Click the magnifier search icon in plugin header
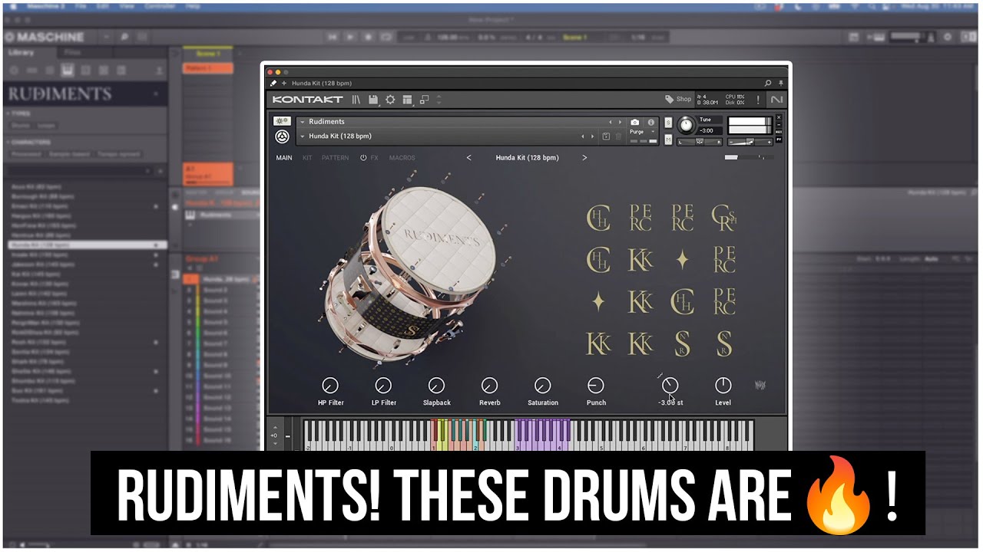The width and height of the screenshot is (983, 552). point(767,83)
